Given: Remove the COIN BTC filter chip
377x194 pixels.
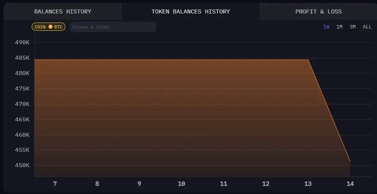Looking at the screenshot, I should click(x=48, y=27).
